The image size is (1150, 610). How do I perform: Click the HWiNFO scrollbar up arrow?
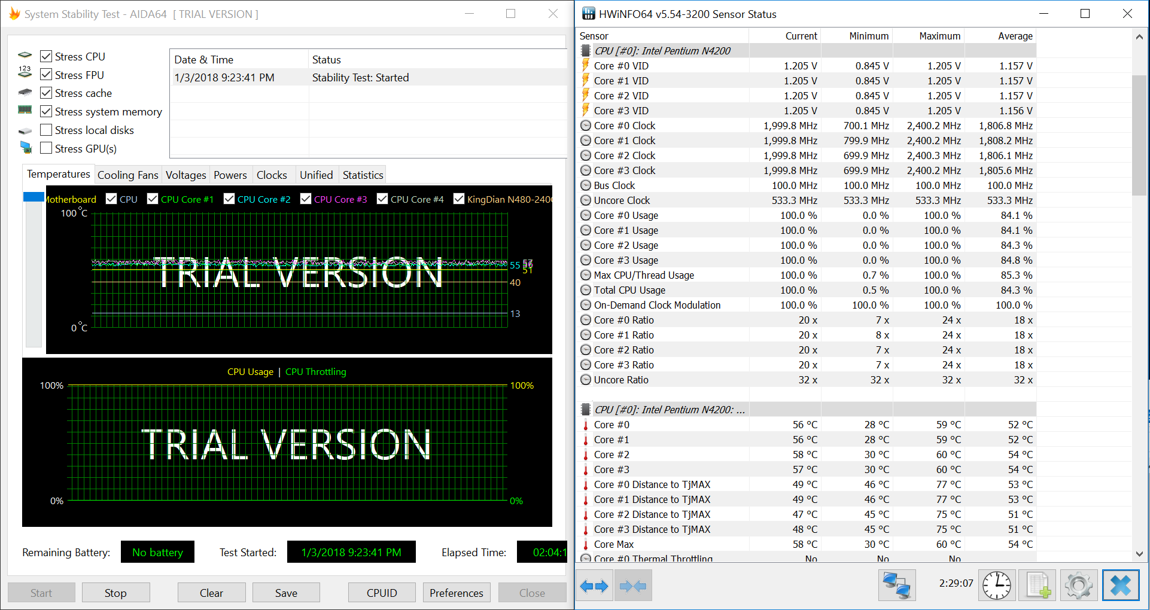1139,36
